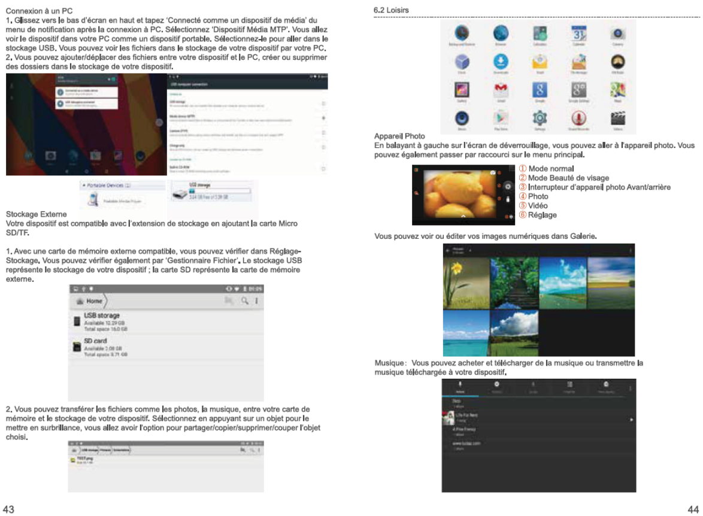
Task: Open the sunset landscape photo in Gallery
Action: pos(611,283)
